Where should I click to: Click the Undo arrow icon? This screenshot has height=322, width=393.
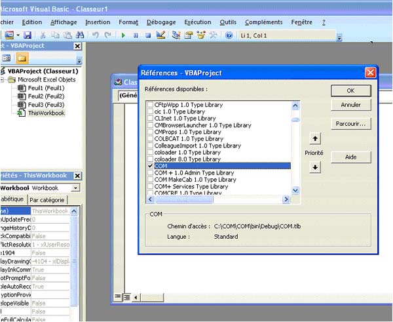pos(96,35)
